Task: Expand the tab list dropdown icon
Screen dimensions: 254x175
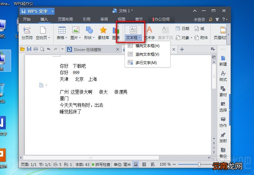Action: (x=213, y=49)
